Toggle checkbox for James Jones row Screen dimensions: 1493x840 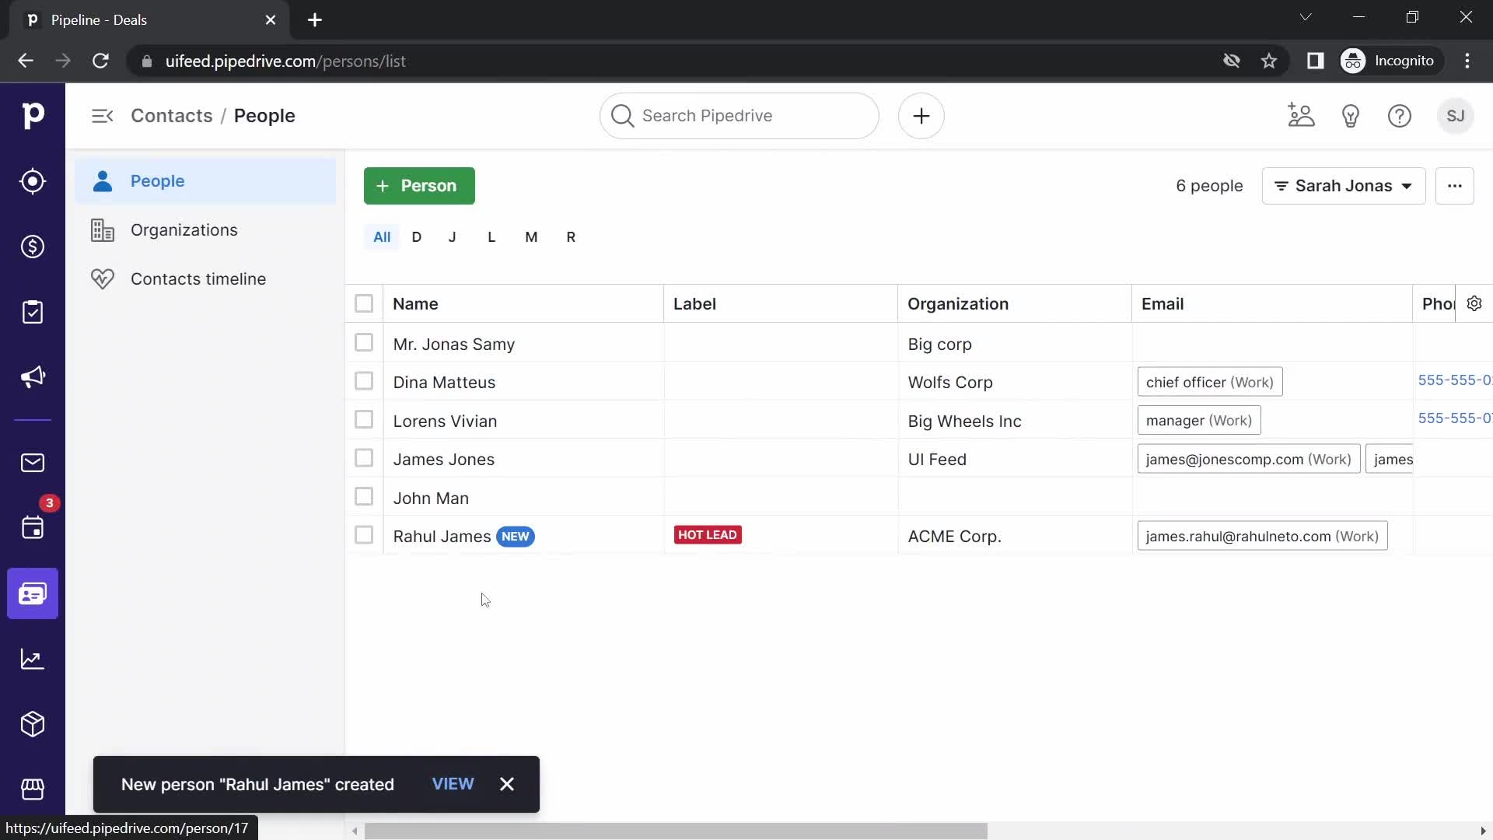click(364, 457)
